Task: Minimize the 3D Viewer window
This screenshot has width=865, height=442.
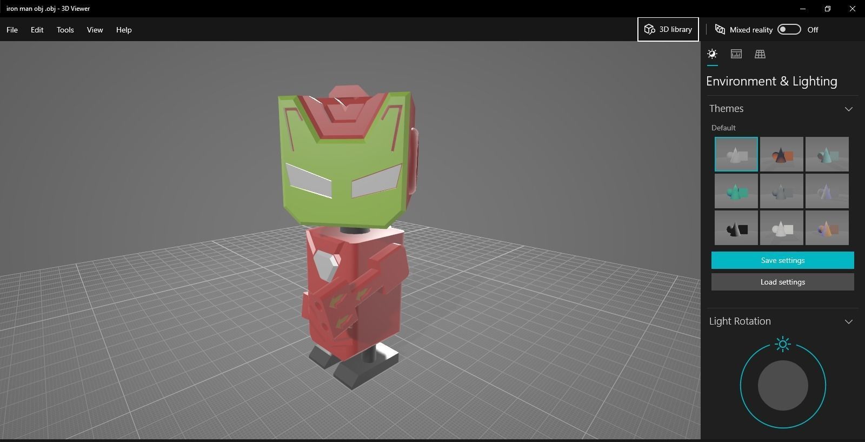Action: 803,9
